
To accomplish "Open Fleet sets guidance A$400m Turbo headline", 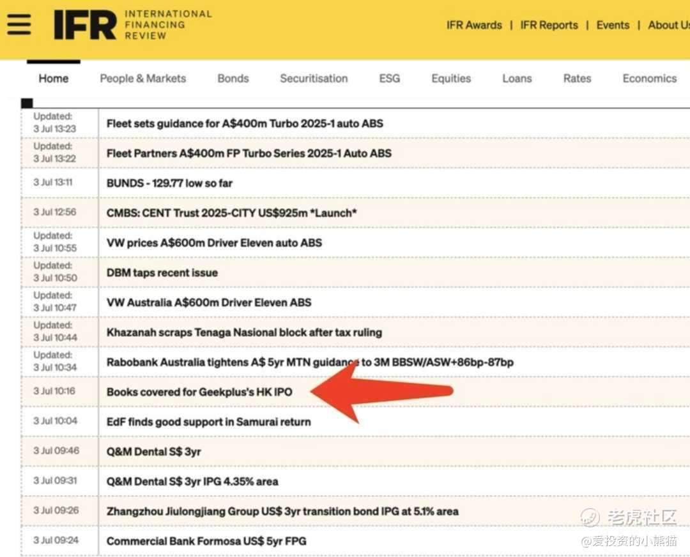I will (245, 124).
